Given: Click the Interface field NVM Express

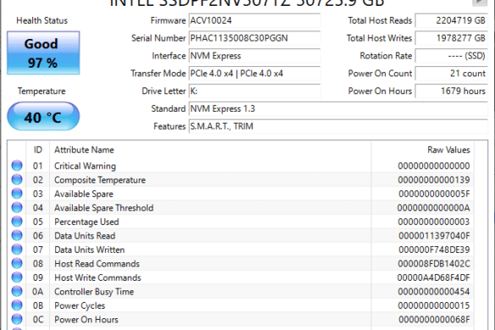Looking at the screenshot, I should (x=255, y=56).
